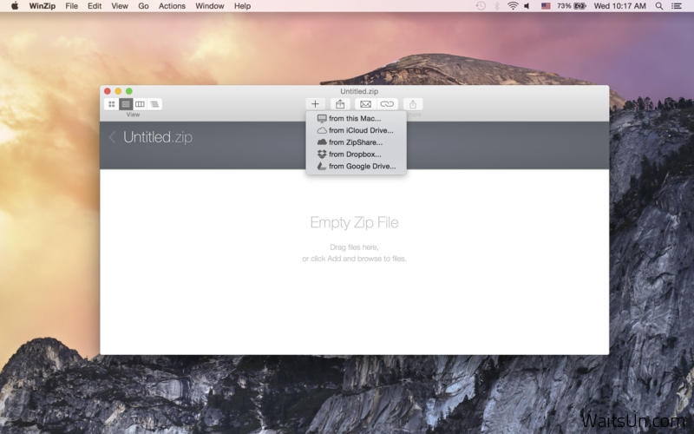
Task: Choose from this Mac... menu entry
Action: tap(356, 118)
